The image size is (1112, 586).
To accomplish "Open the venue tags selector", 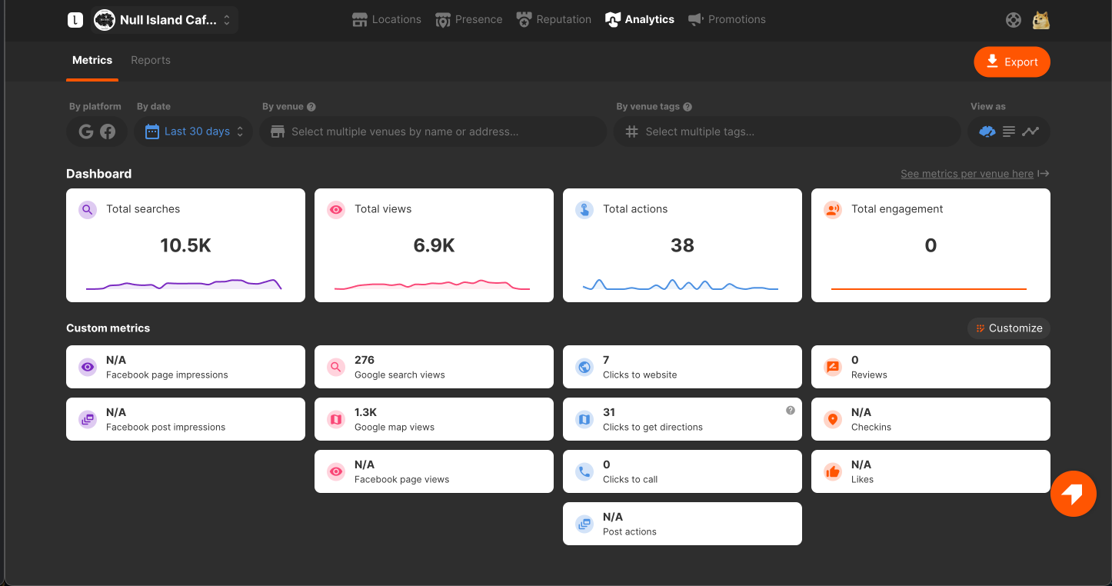I will 787,132.
